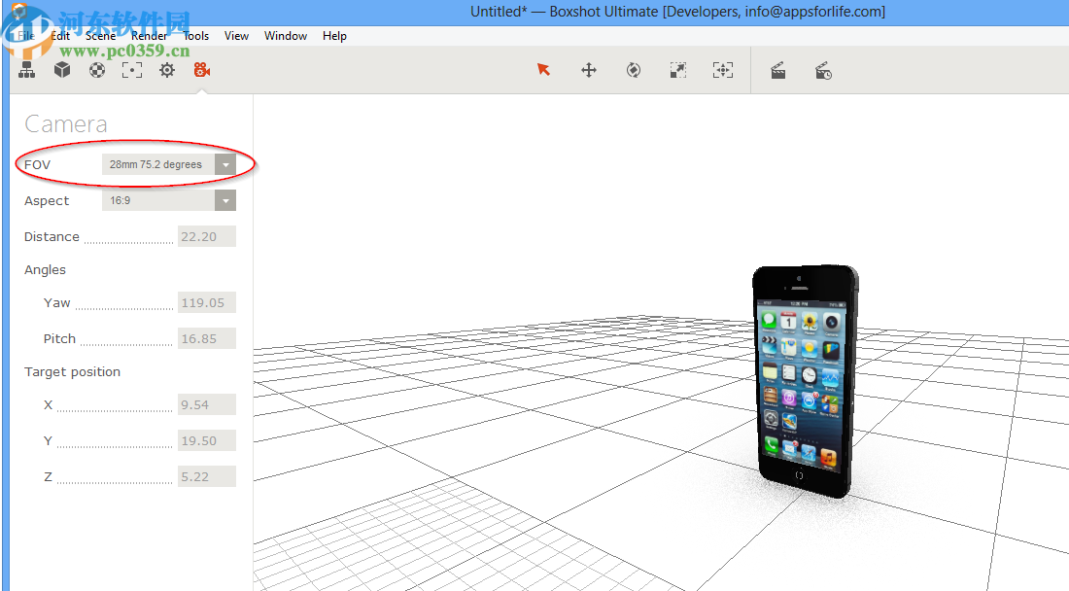Screen dimensions: 1069x591
Task: Pick the Rotate tool in toolbar
Action: coord(634,70)
